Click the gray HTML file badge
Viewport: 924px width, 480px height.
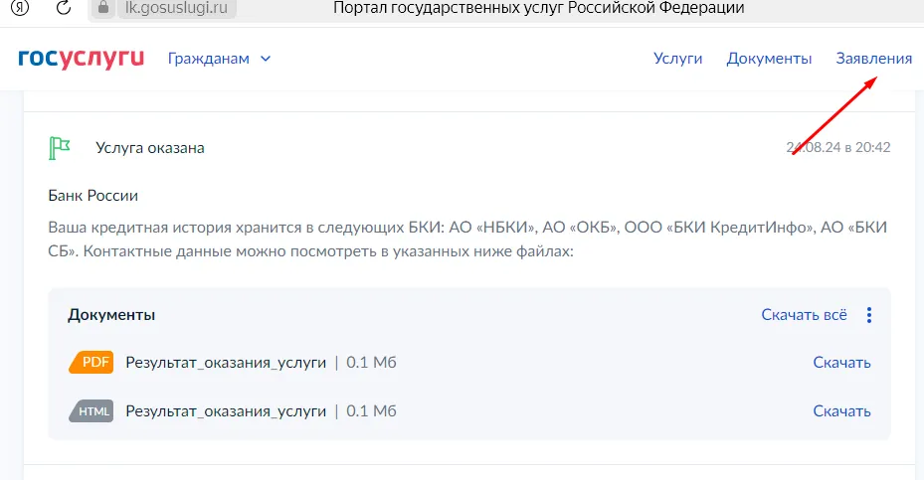(x=92, y=410)
